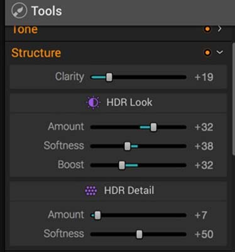Click the HDR Look label
Screen dimensions: 235x252
(x=129, y=103)
